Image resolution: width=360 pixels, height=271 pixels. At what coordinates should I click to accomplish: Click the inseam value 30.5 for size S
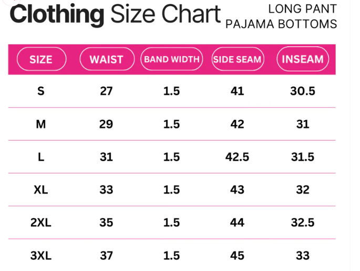(x=303, y=91)
